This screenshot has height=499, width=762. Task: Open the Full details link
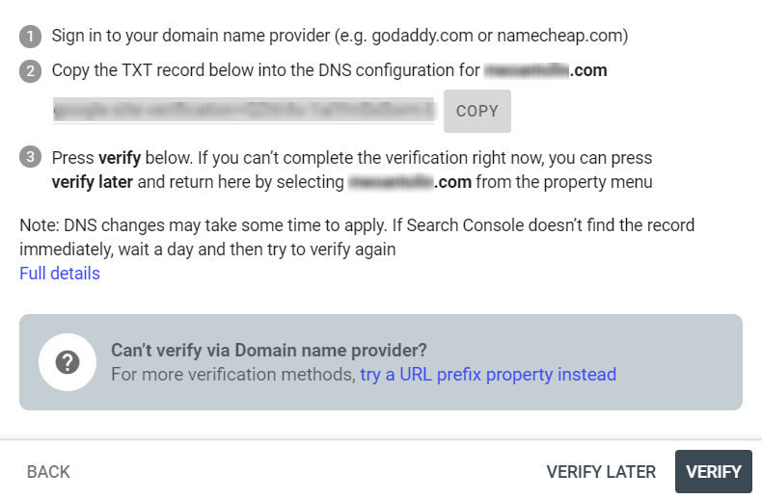(60, 274)
